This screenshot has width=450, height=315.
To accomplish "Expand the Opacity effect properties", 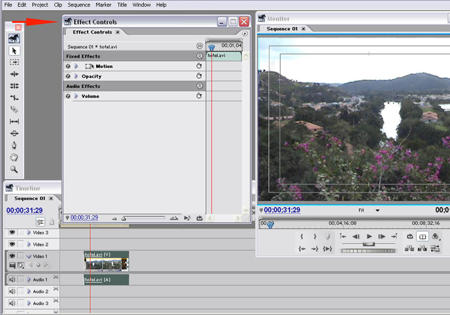I will click(76, 77).
